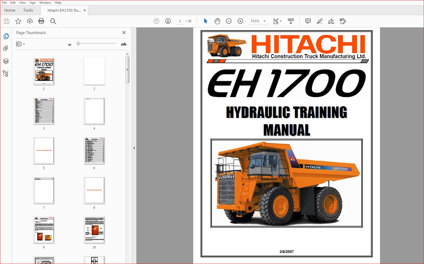424x264 pixels.
Task: Switch to the Home tab
Action: click(10, 10)
